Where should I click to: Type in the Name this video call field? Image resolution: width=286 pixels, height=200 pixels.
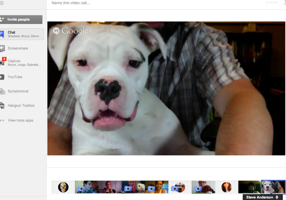(x=127, y=3)
